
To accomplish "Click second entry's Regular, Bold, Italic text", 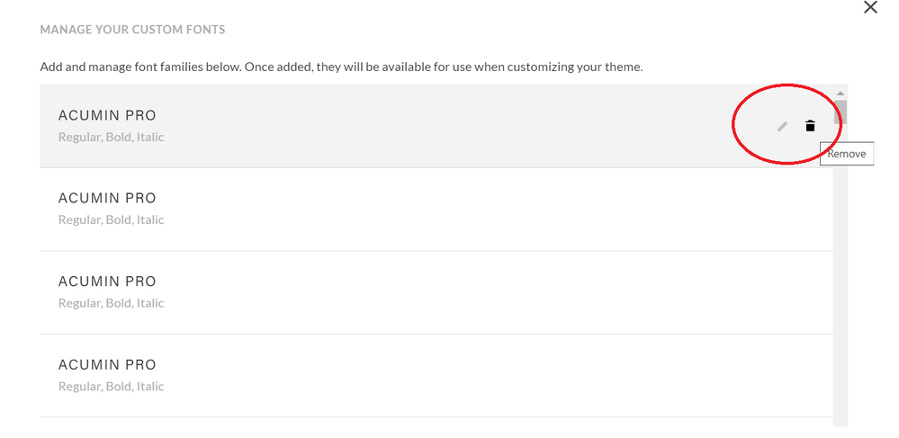I will [111, 220].
